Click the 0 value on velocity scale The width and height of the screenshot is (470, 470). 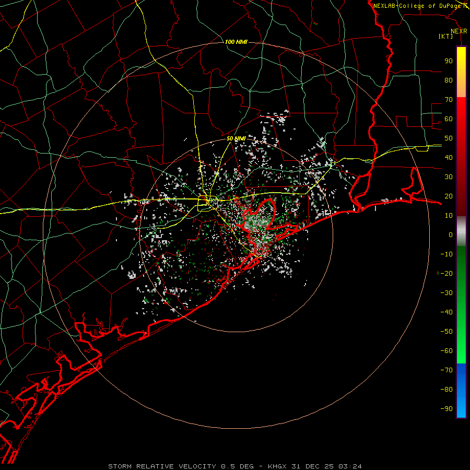point(451,234)
